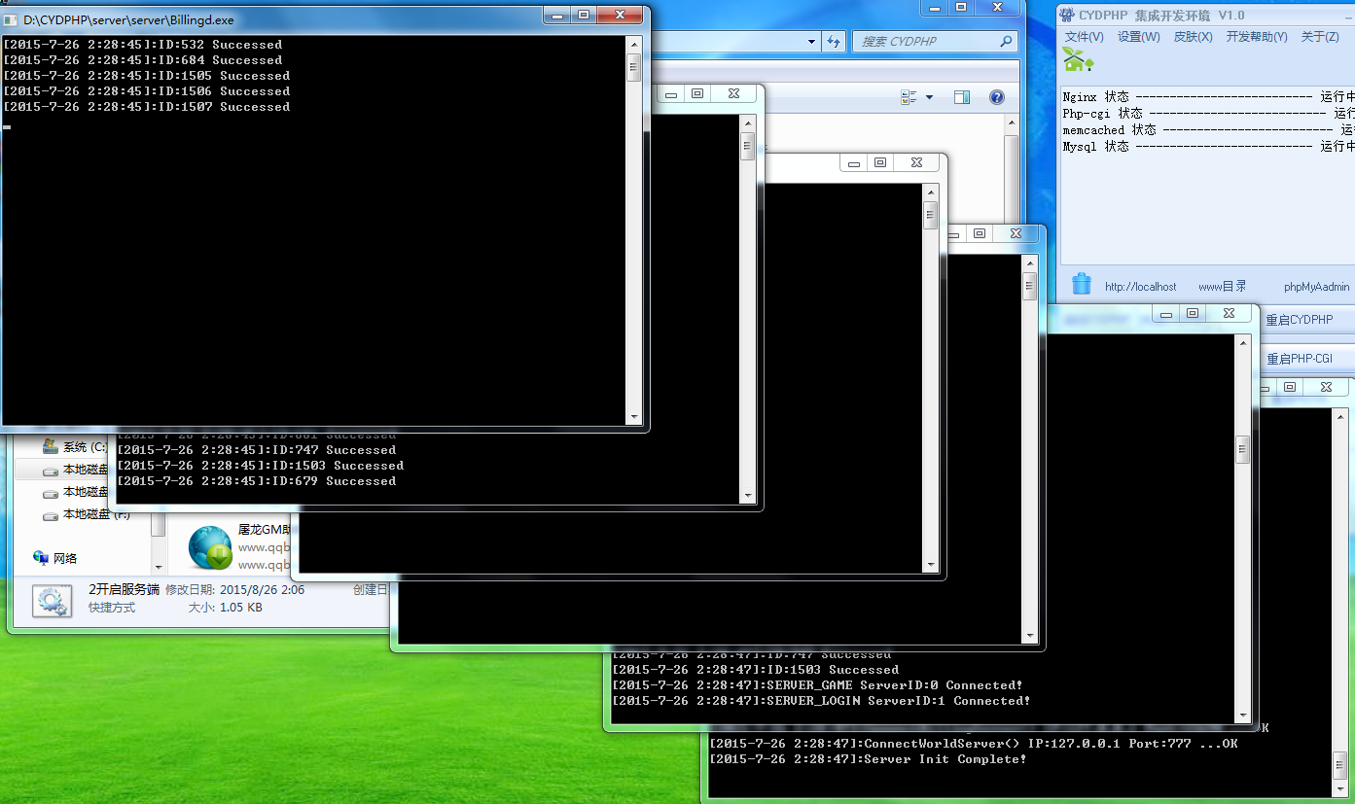Toggle the Explorer preview pane icon
The image size is (1355, 804).
click(962, 97)
